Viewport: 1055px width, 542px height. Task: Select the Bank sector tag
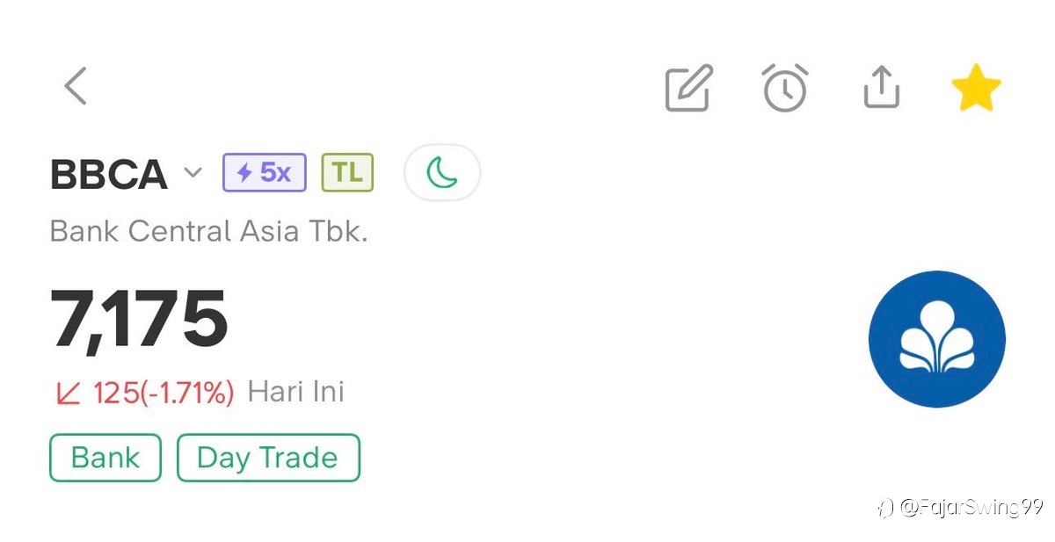click(x=105, y=458)
